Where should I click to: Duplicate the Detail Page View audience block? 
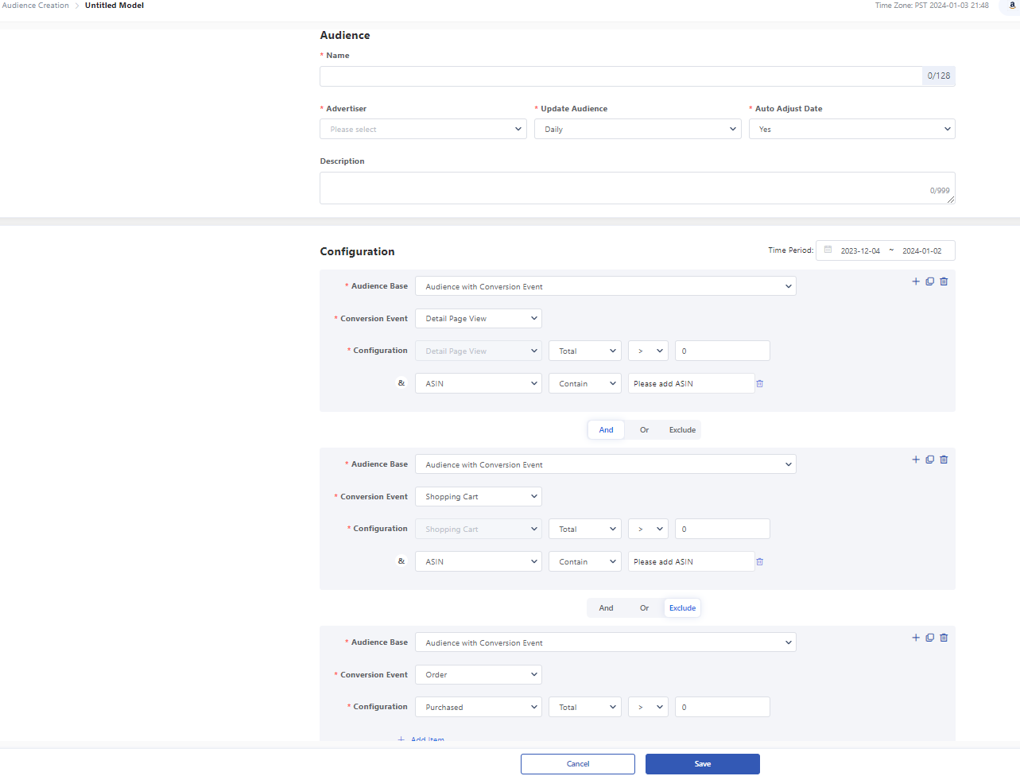(929, 281)
